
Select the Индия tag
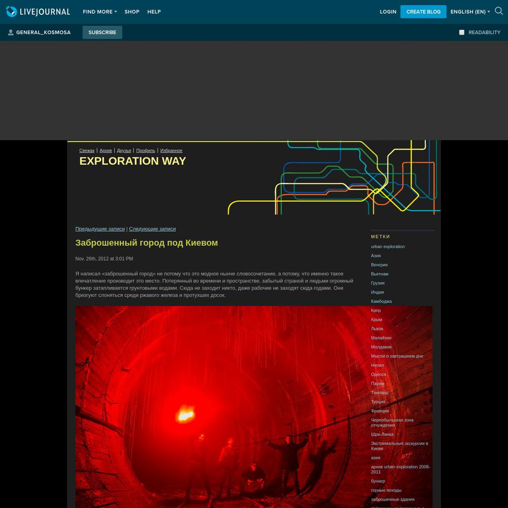(377, 292)
